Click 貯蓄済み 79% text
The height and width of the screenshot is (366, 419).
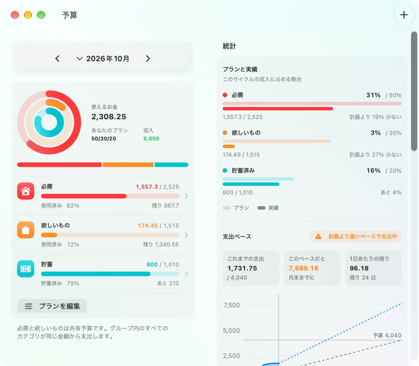point(60,283)
